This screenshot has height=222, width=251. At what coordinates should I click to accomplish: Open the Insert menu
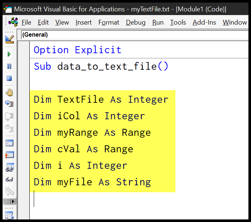pyautogui.click(x=84, y=22)
